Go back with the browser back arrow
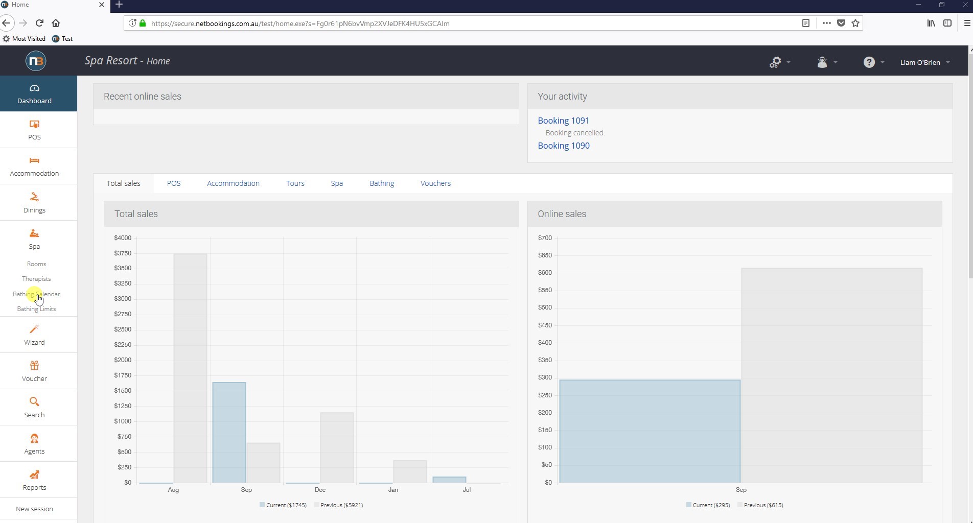This screenshot has width=973, height=523. (7, 23)
